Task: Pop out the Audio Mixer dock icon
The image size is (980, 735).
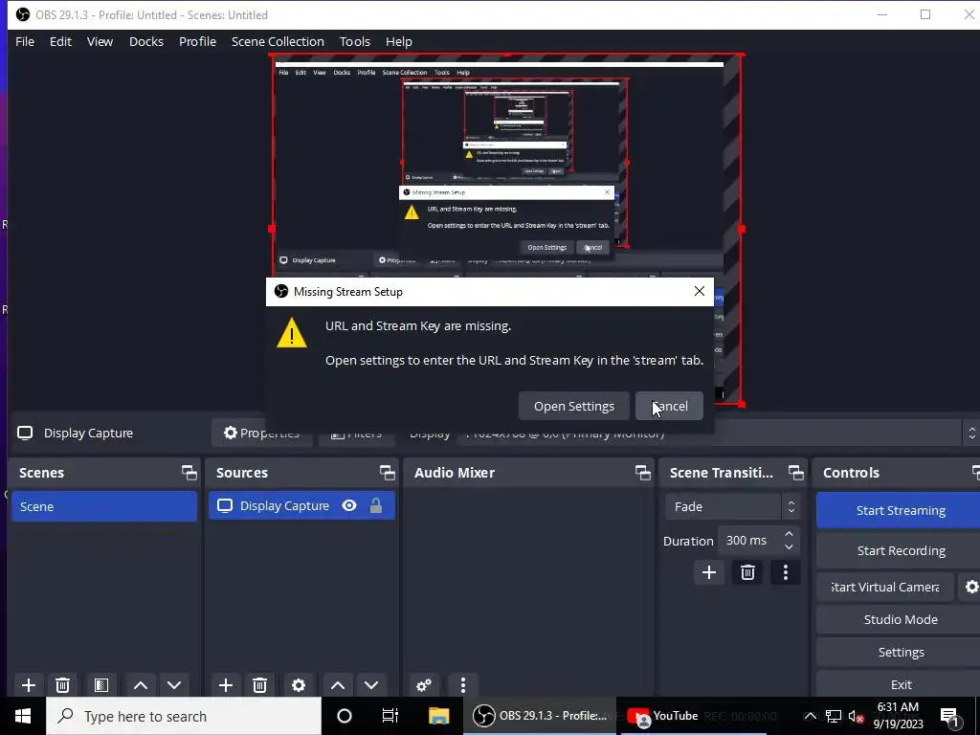Action: tap(642, 473)
